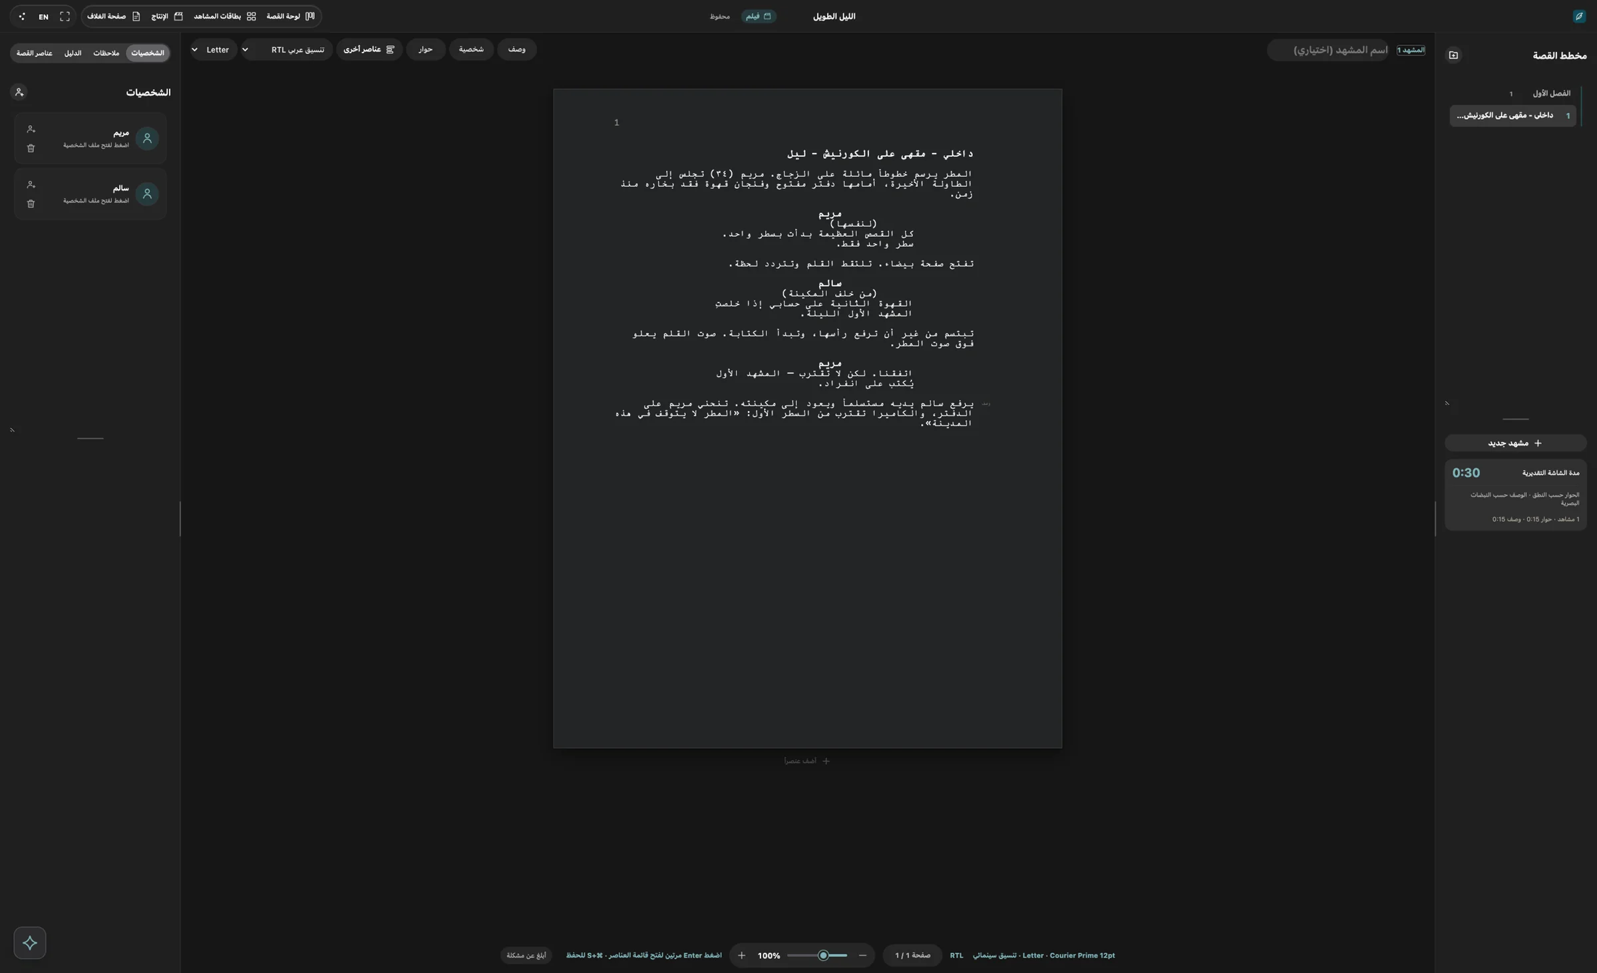Click the فيلم project type badge
The height and width of the screenshot is (973, 1597).
click(759, 17)
